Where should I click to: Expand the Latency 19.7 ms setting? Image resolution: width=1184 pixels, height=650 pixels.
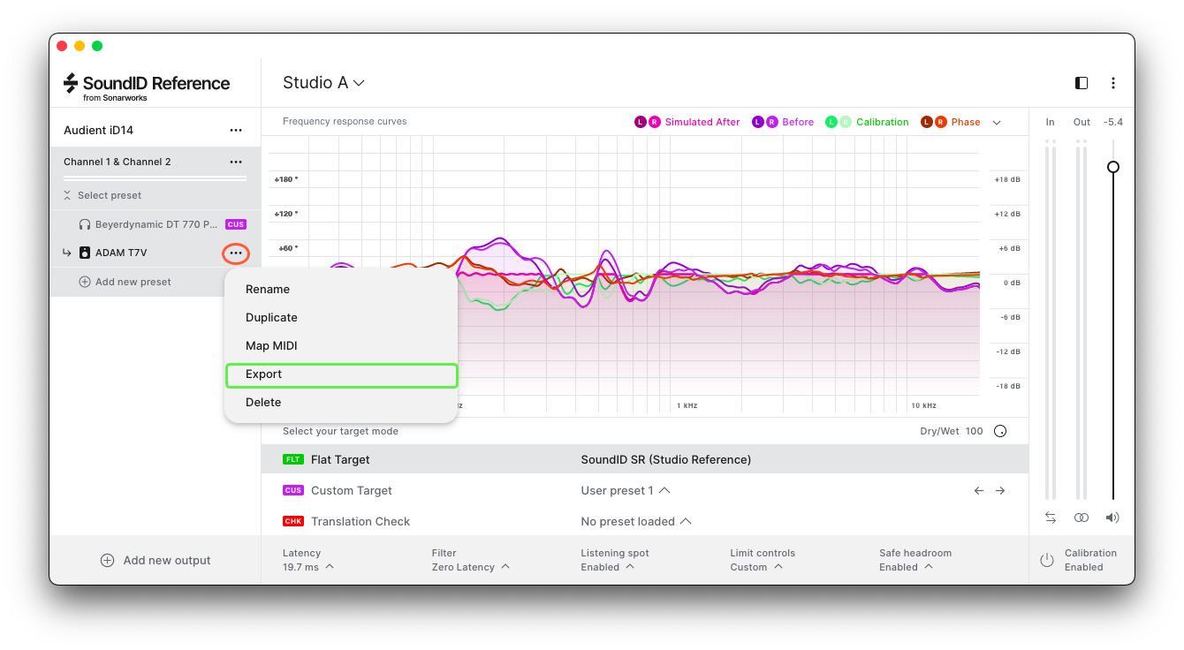(308, 561)
